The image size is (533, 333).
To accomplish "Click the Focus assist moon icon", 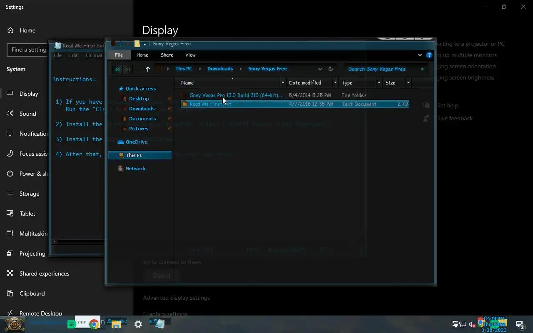I will (x=10, y=154).
